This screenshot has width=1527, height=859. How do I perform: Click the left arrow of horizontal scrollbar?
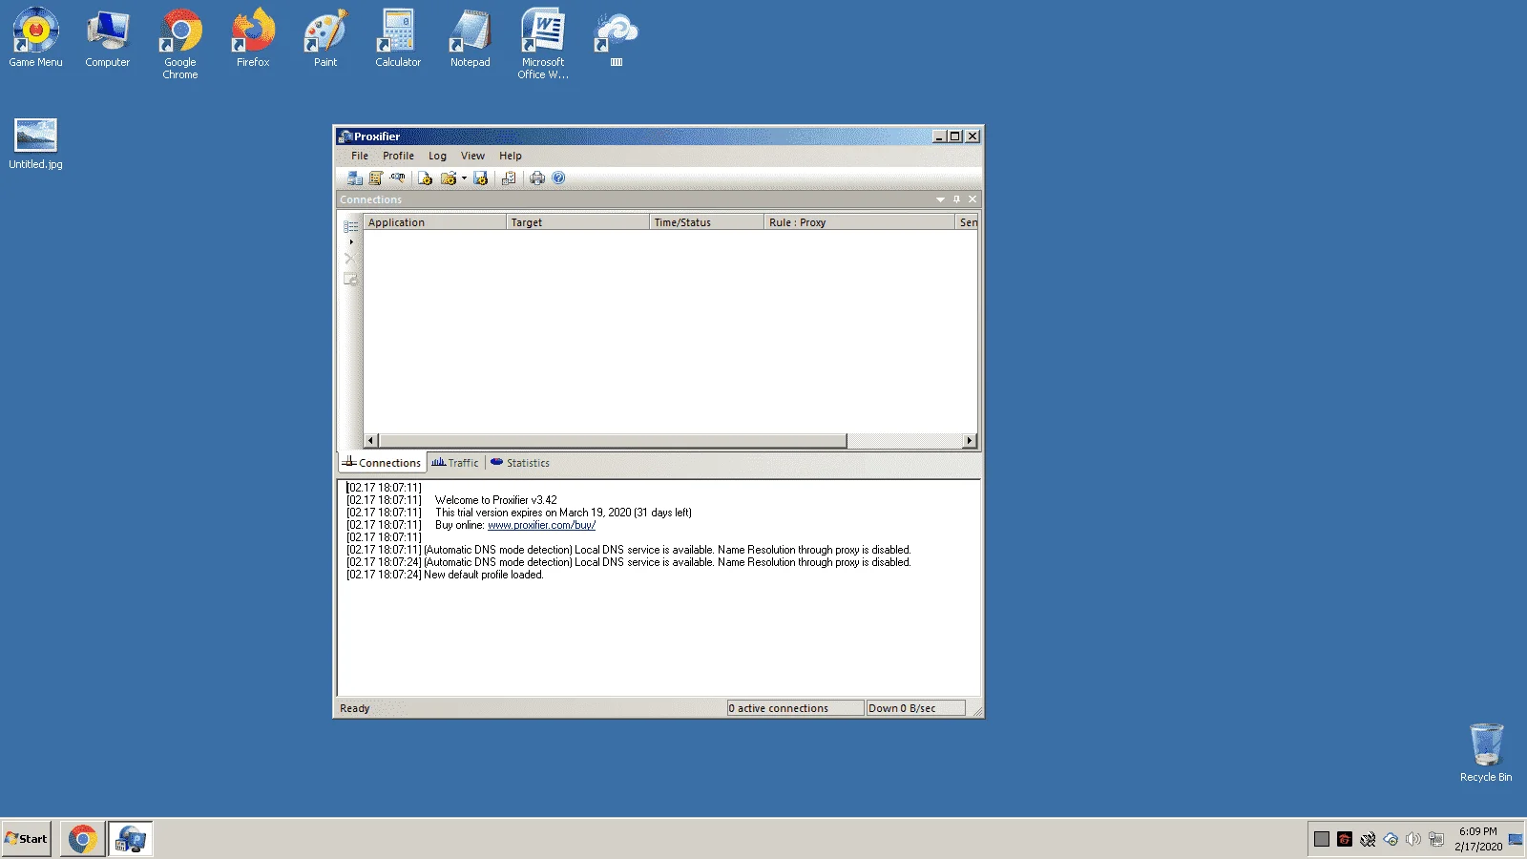point(371,441)
